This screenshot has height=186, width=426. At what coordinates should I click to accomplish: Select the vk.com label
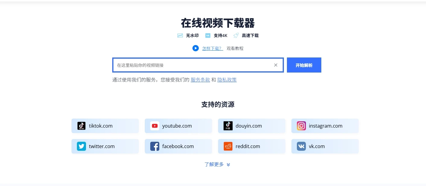pyautogui.click(x=317, y=146)
